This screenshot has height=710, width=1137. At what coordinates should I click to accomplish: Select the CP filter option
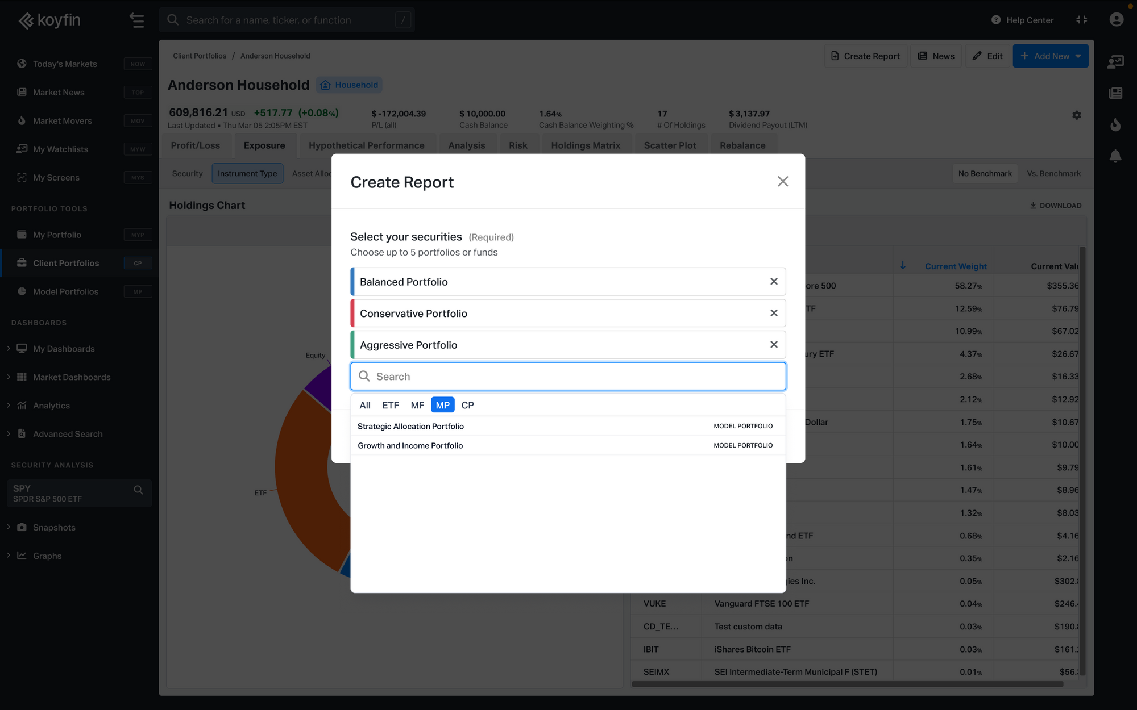point(467,405)
